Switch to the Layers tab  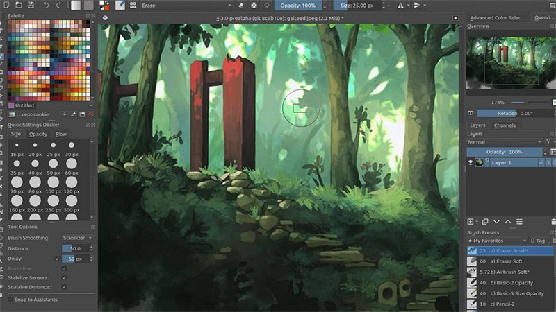[477, 125]
